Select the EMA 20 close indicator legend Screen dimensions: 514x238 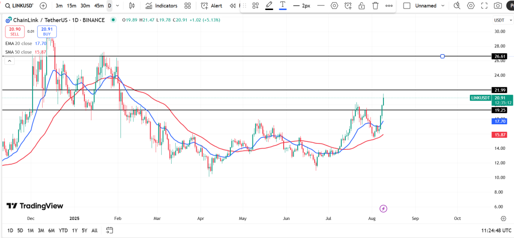tap(25, 43)
